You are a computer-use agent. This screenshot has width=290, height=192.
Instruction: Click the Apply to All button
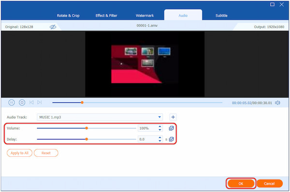[x=19, y=153]
